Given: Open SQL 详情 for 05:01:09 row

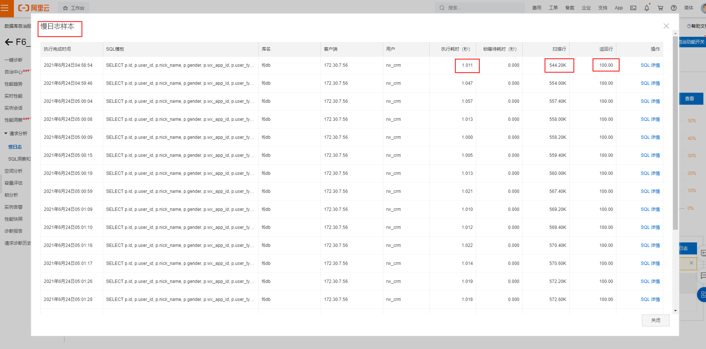Looking at the screenshot, I should tap(650, 209).
